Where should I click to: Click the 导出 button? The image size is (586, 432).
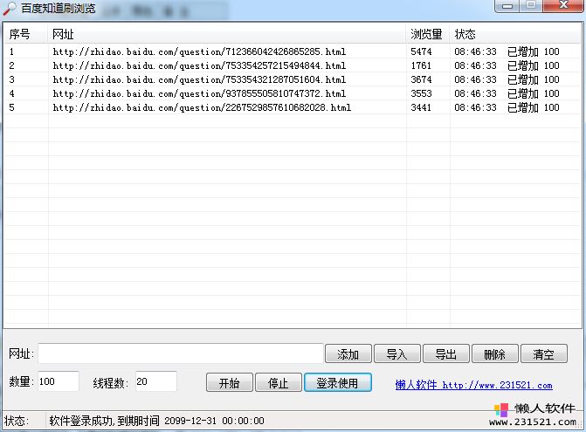pyautogui.click(x=446, y=353)
